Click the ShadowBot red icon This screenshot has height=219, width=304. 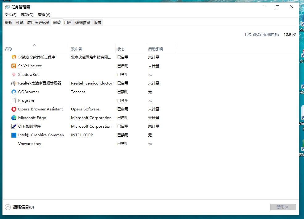click(x=14, y=75)
